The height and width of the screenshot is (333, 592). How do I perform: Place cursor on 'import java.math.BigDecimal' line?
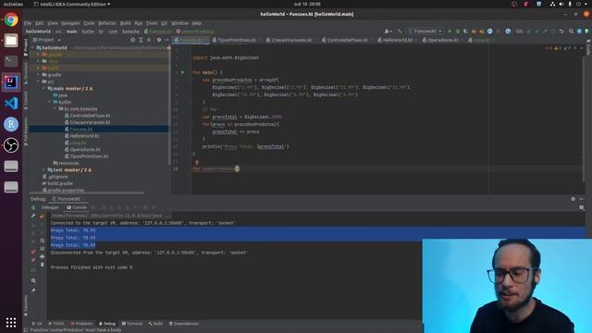[226, 57]
